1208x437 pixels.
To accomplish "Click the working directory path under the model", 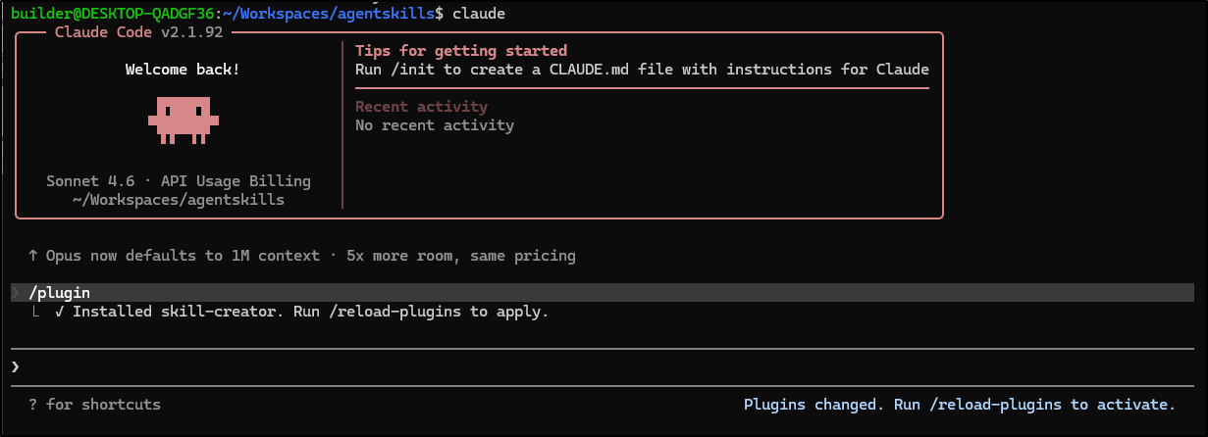I will pos(179,200).
